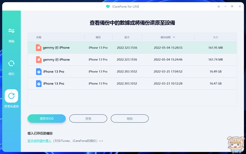
Task: Open the 備份 backup sync icon
Action: (11, 63)
